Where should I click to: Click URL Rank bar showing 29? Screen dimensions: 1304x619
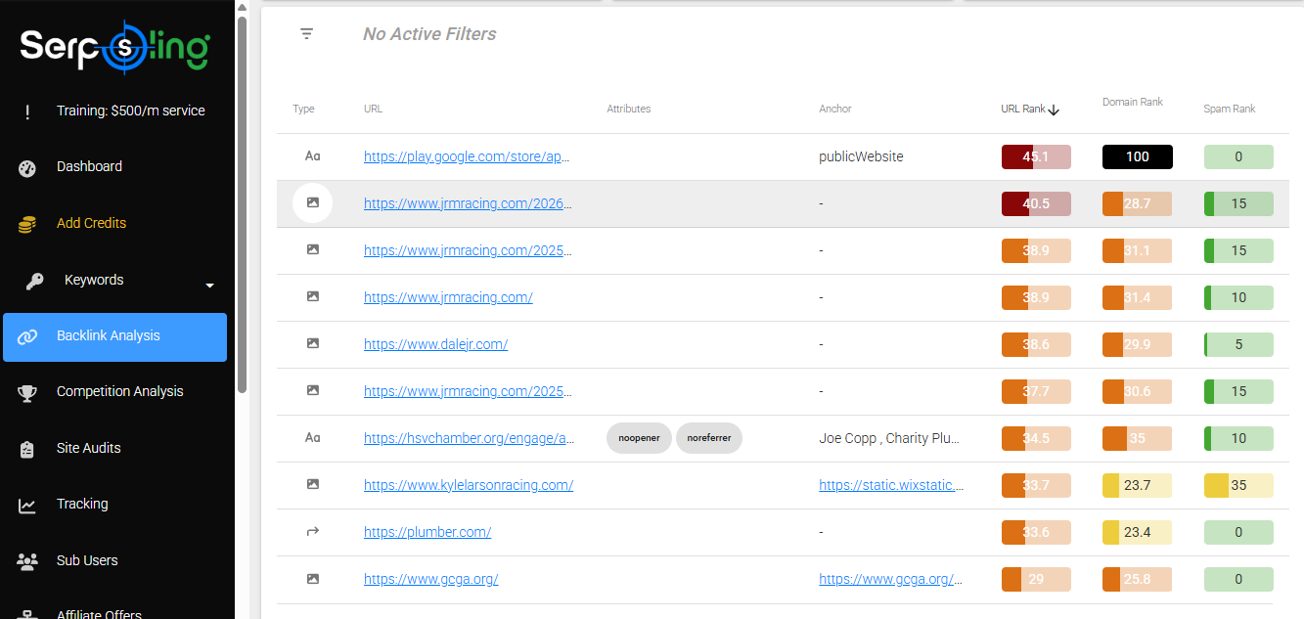[x=1036, y=579]
